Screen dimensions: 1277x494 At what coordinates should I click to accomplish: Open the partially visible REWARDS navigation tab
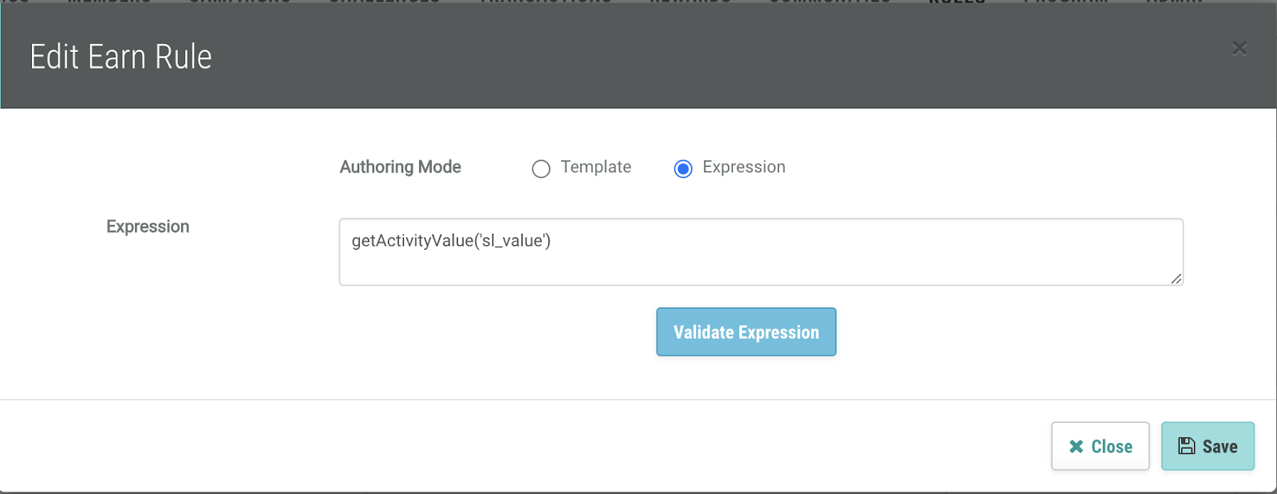(690, 2)
